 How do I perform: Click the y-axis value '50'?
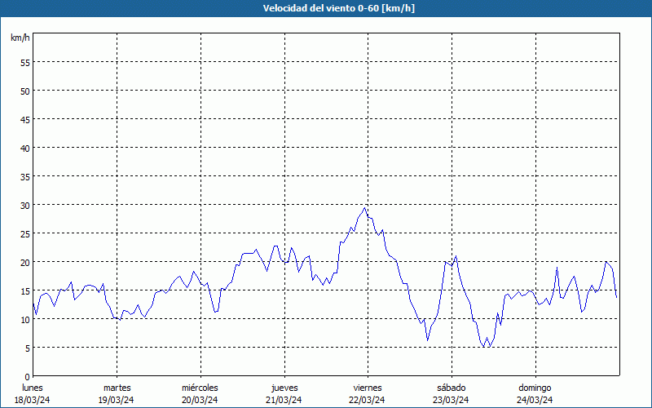tap(25, 91)
